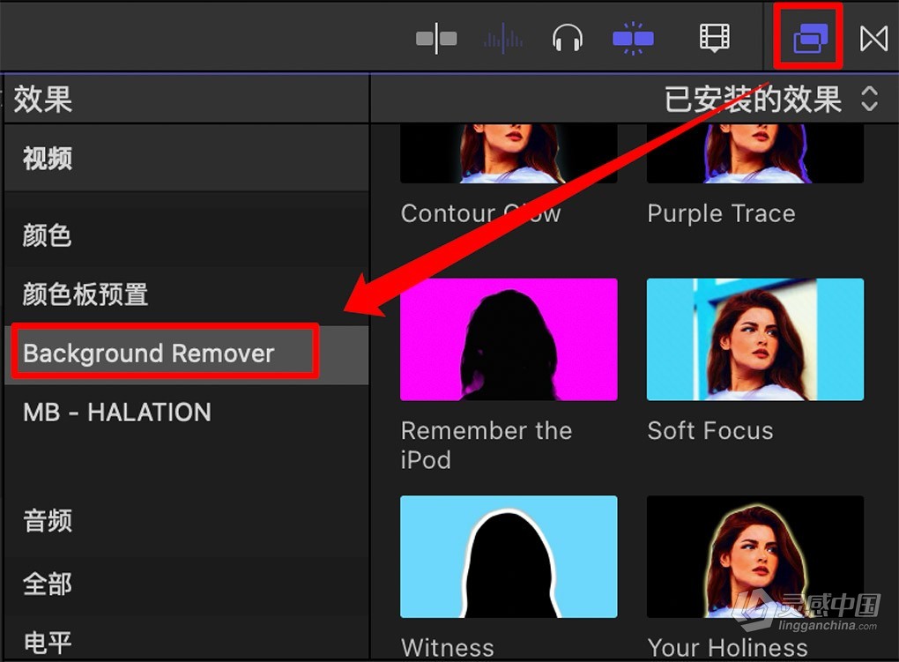899x662 pixels.
Task: Select the 颜色板预置 category
Action: point(186,294)
